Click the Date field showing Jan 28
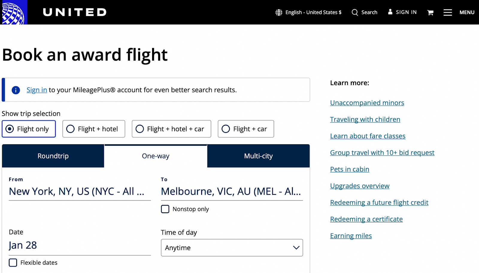 (x=80, y=246)
